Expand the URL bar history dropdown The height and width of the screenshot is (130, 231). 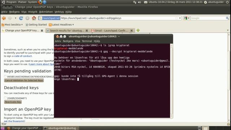click(x=180, y=18)
